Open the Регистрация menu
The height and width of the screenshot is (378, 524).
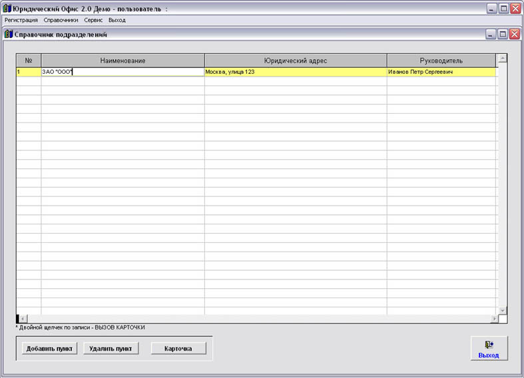click(21, 20)
